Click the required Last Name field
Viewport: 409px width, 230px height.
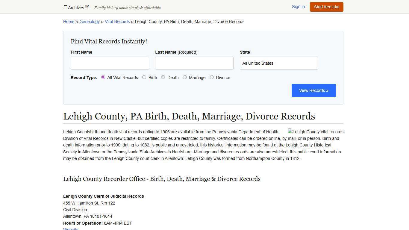(x=194, y=63)
